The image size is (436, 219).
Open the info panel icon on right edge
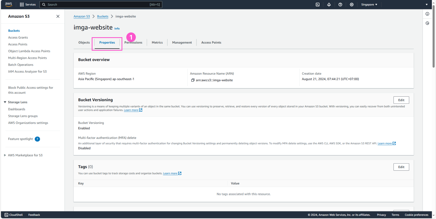427,14
